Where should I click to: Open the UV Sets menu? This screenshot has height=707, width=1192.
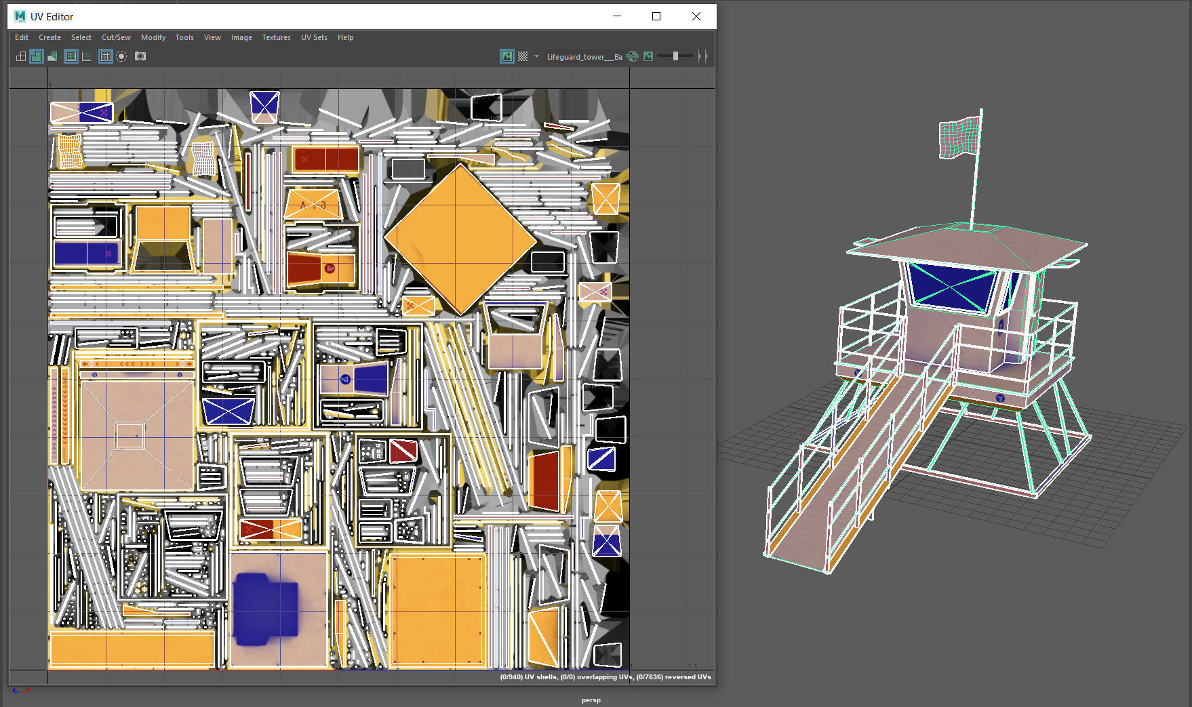(314, 37)
